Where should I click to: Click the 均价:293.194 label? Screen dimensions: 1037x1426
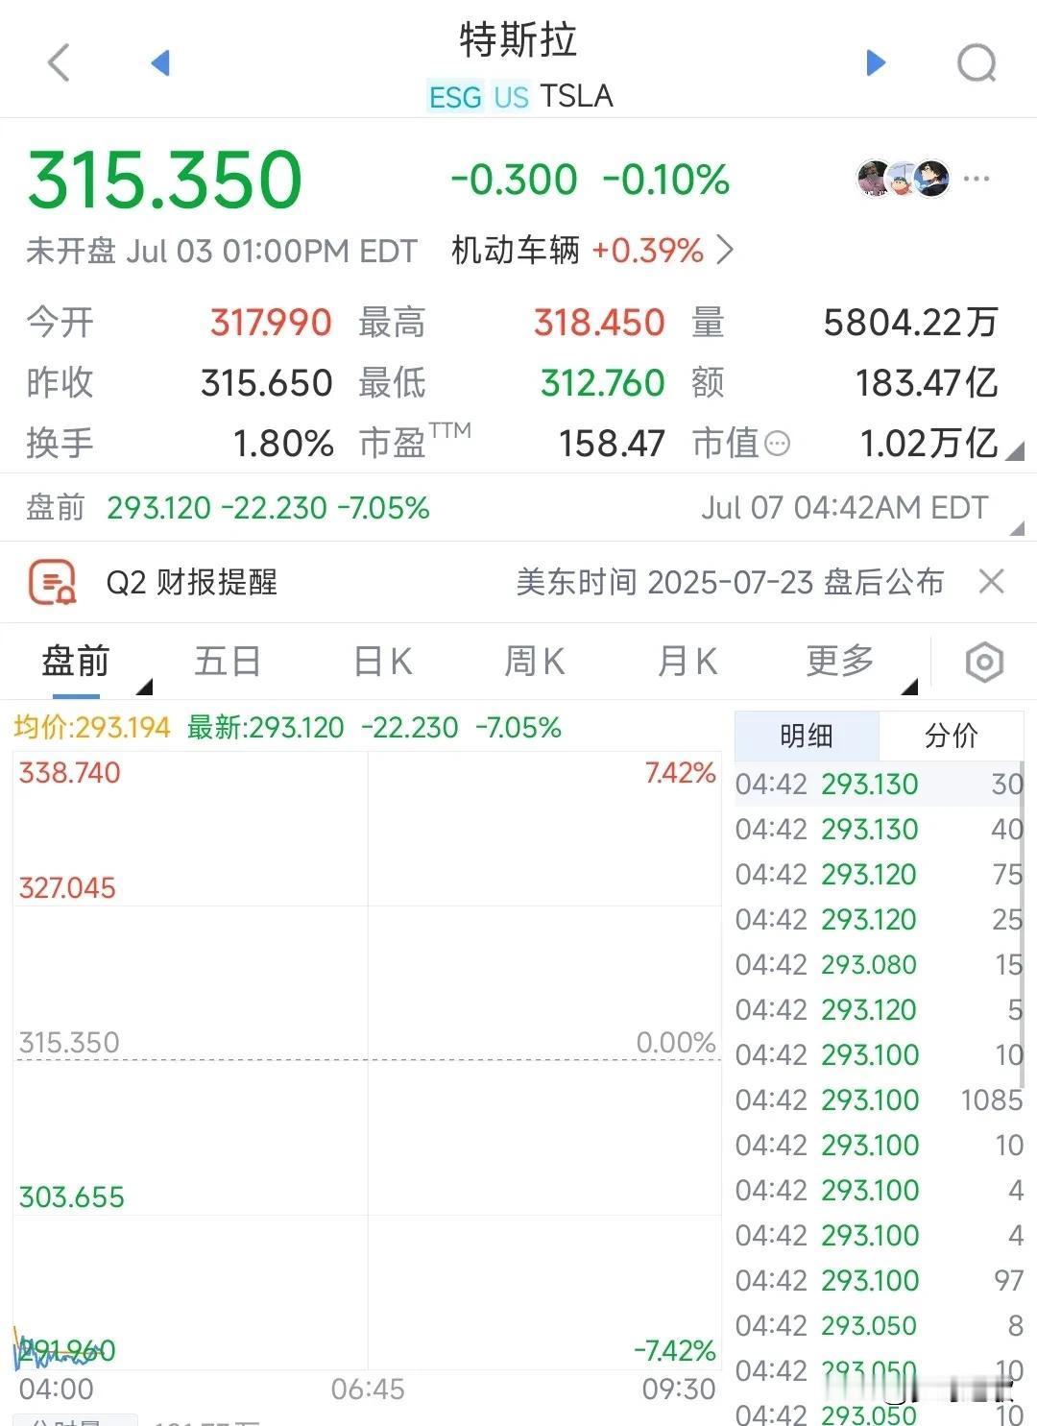pos(92,727)
